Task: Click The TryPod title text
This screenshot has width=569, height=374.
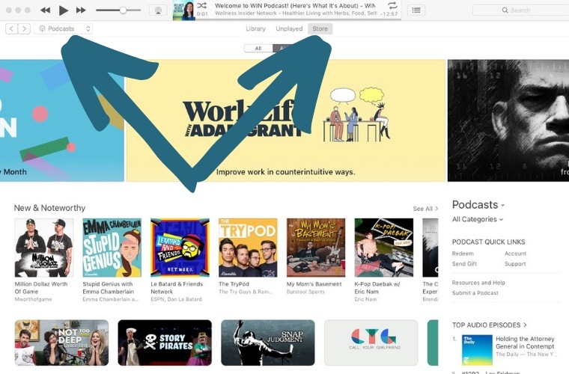Action: coord(234,284)
